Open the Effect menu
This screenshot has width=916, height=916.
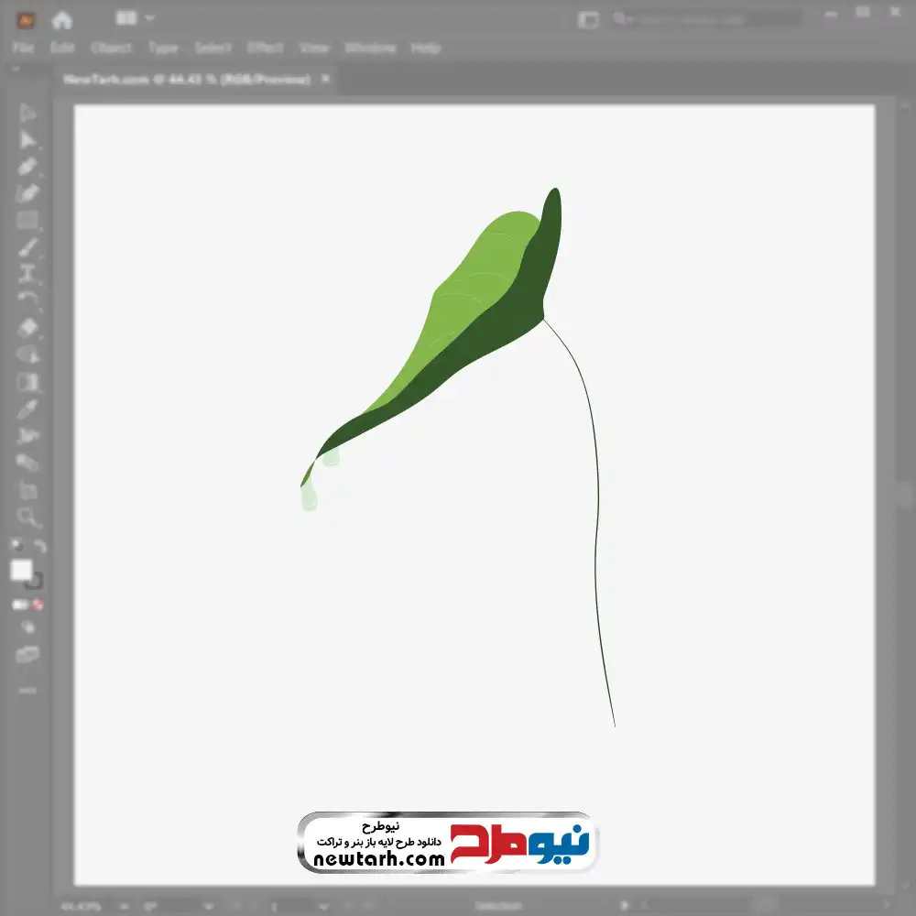pos(266,48)
